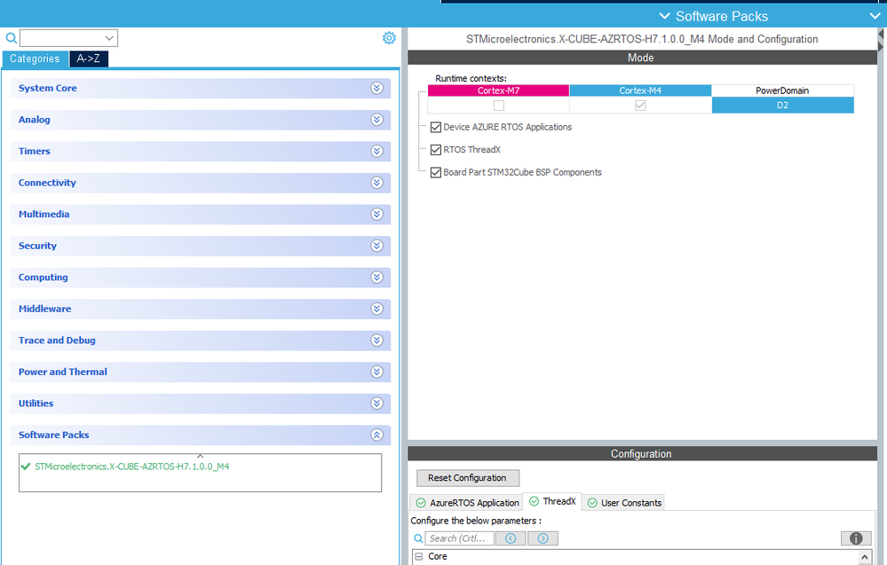Toggle the Cortex-M4 runtime context checkbox
The image size is (887, 565).
pos(640,106)
